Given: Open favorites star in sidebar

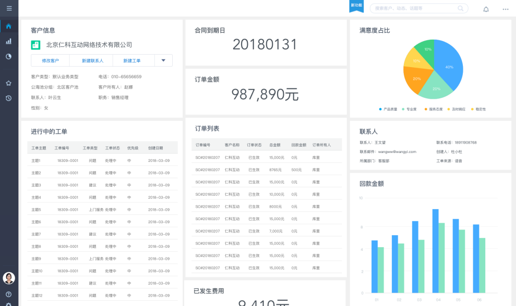Looking at the screenshot, I should point(9,83).
